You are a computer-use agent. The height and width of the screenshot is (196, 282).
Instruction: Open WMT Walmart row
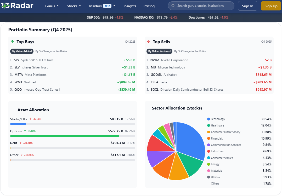click(73, 82)
